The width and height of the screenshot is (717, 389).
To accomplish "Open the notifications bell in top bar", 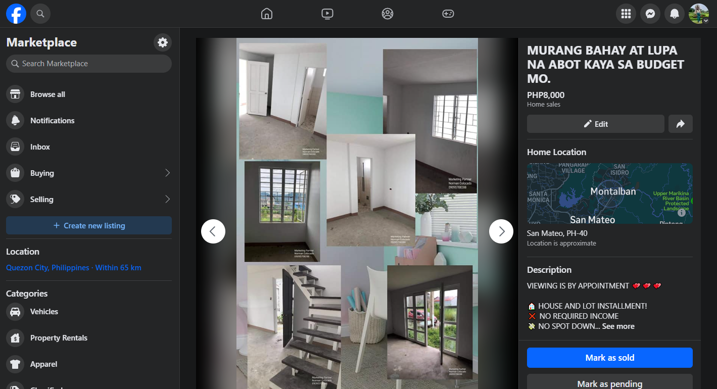I will coord(675,14).
